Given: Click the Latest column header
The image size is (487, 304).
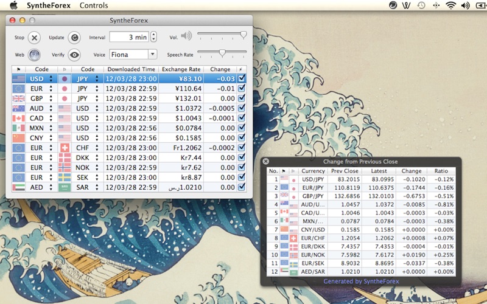Looking at the screenshot, I should tap(379, 171).
